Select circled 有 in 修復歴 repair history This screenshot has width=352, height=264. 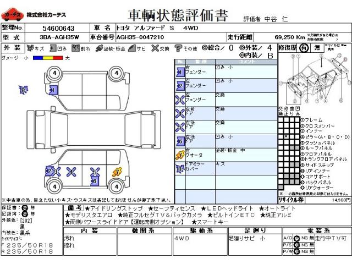click(x=304, y=48)
